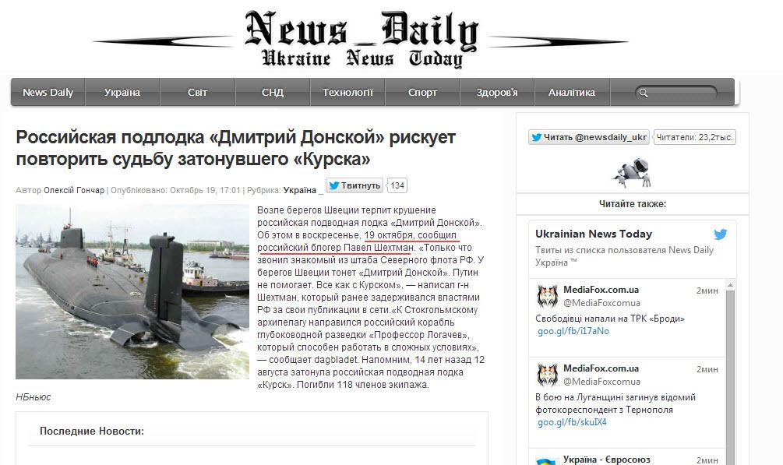Click MediaFox avatar on Свободівці tweet
Image resolution: width=783 pixels, height=465 pixels.
click(547, 296)
